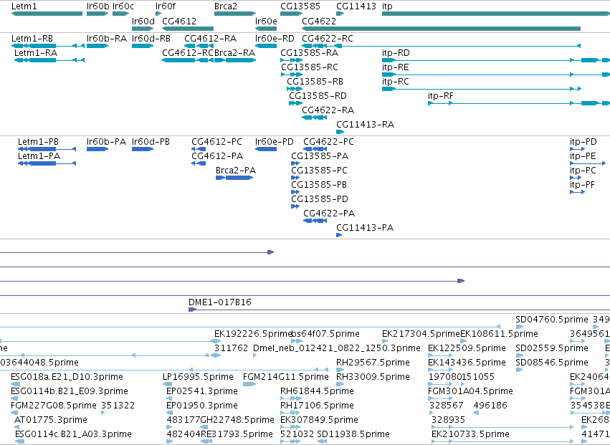Select the CG11413 gene label

tap(356, 6)
